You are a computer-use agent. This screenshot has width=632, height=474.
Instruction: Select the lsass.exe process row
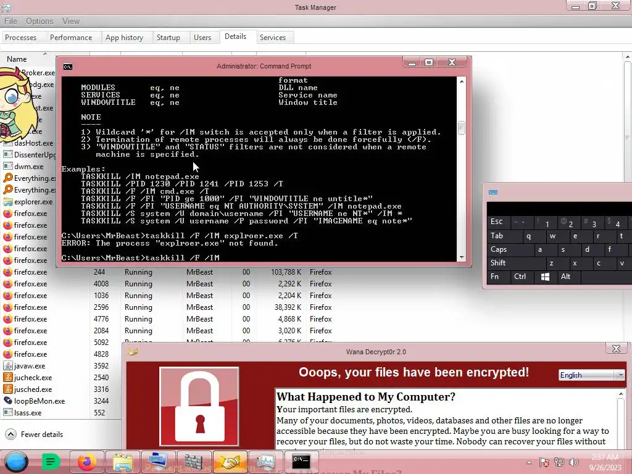(x=60, y=413)
